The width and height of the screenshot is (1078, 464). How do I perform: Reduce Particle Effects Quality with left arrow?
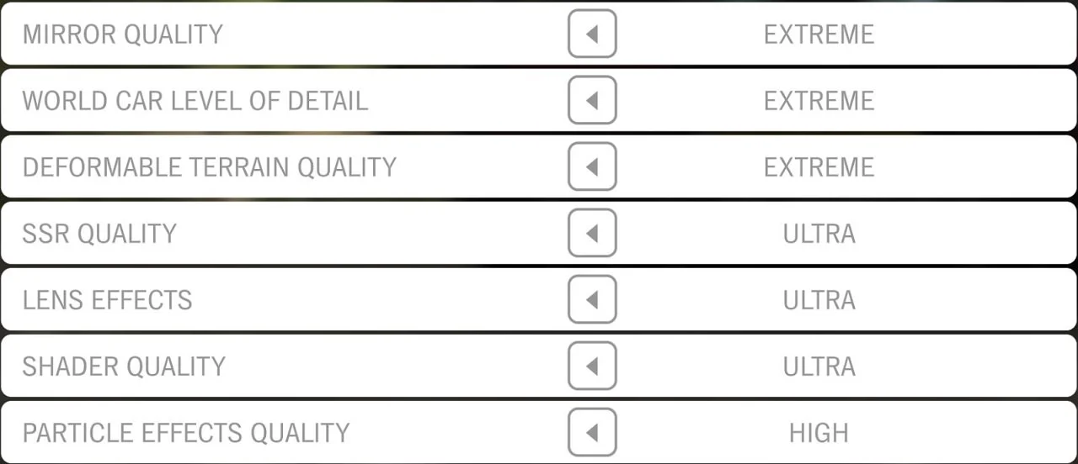592,432
